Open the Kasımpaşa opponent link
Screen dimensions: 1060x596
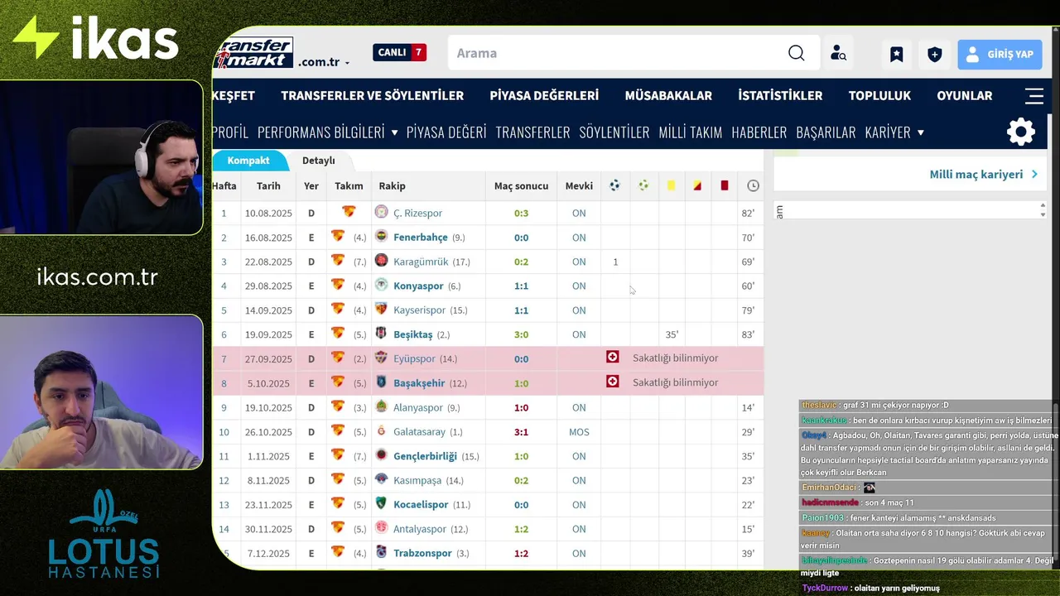tap(418, 480)
